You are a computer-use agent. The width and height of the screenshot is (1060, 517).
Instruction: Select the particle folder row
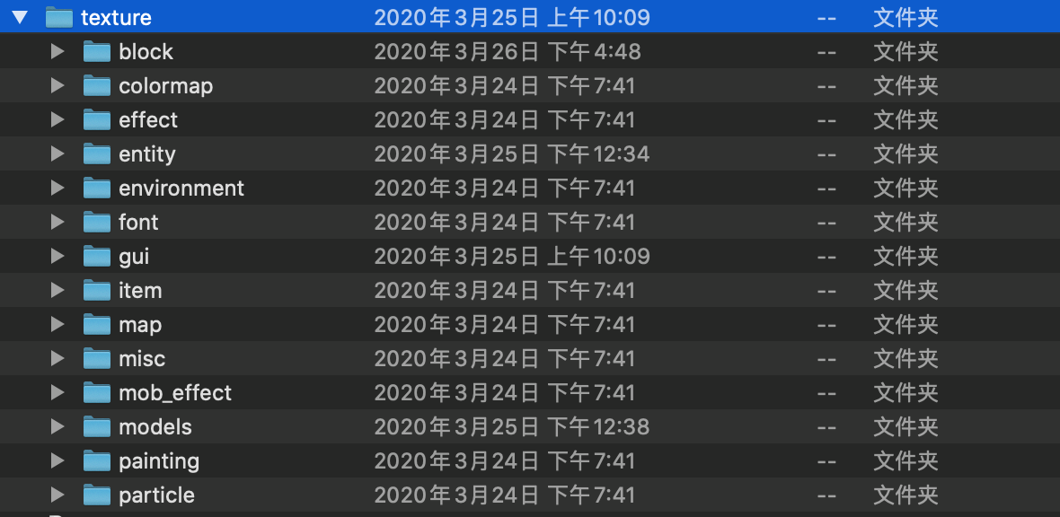530,495
